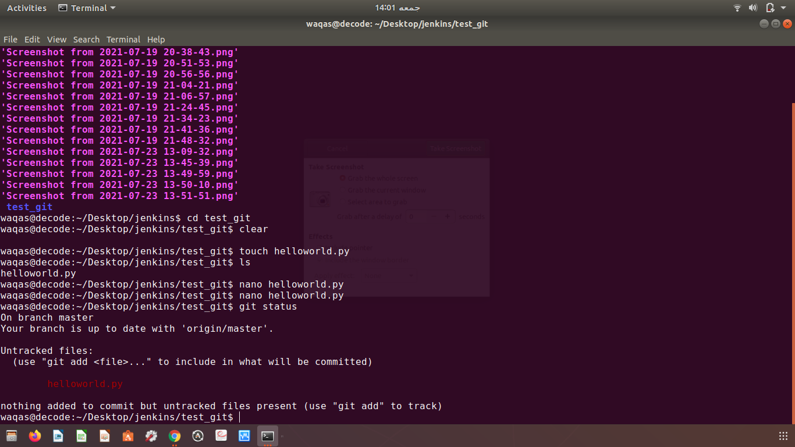Select Grab the whole screen option
The image size is (795, 447).
[343, 178]
